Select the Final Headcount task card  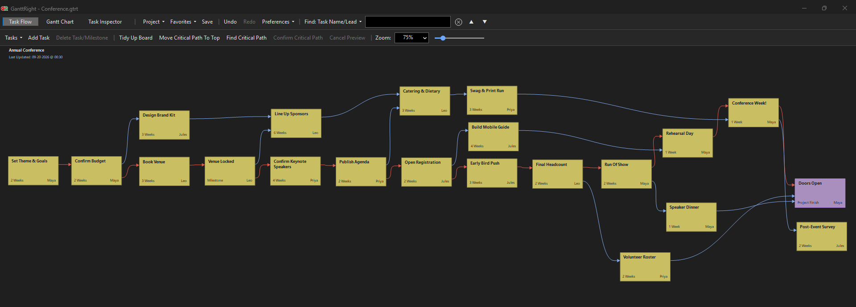(x=558, y=174)
